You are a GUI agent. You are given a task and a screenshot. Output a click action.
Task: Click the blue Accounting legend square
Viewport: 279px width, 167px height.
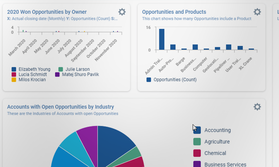[197, 130]
